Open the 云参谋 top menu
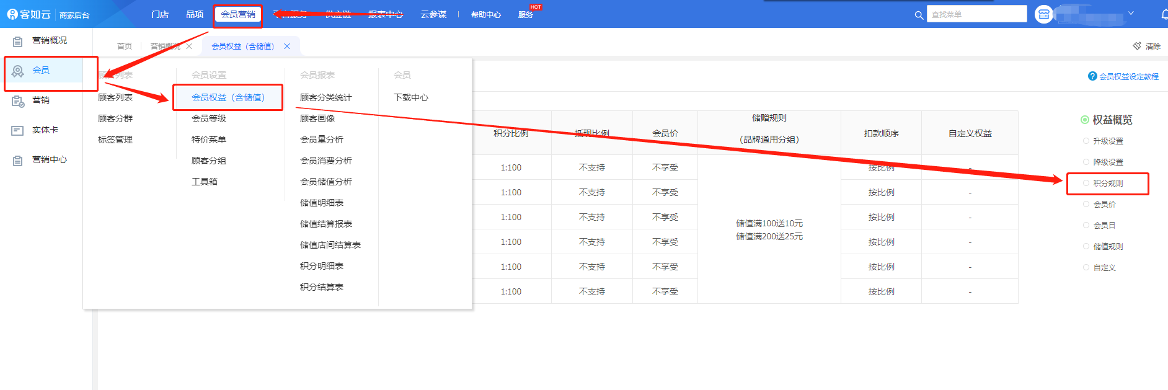This screenshot has width=1168, height=390. 433,14
